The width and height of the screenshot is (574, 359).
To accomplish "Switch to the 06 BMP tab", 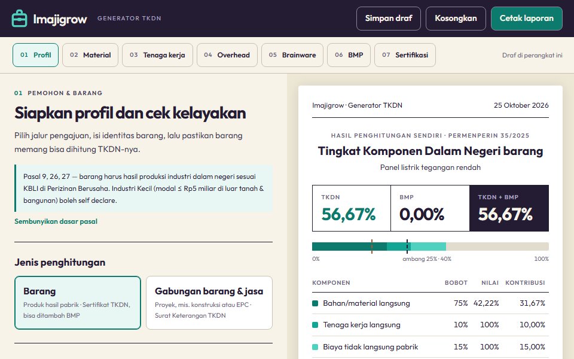I will coord(349,55).
